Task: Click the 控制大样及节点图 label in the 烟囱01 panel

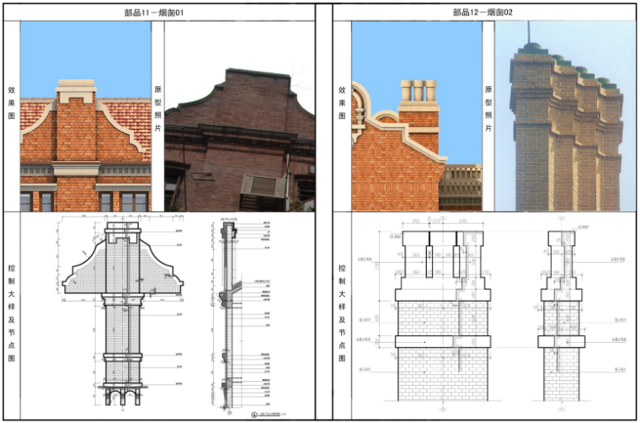Action: click(12, 313)
